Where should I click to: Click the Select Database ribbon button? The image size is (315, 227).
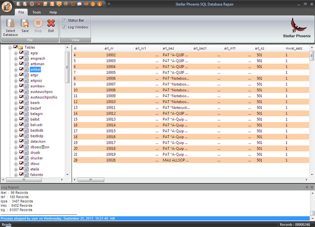pos(10,27)
